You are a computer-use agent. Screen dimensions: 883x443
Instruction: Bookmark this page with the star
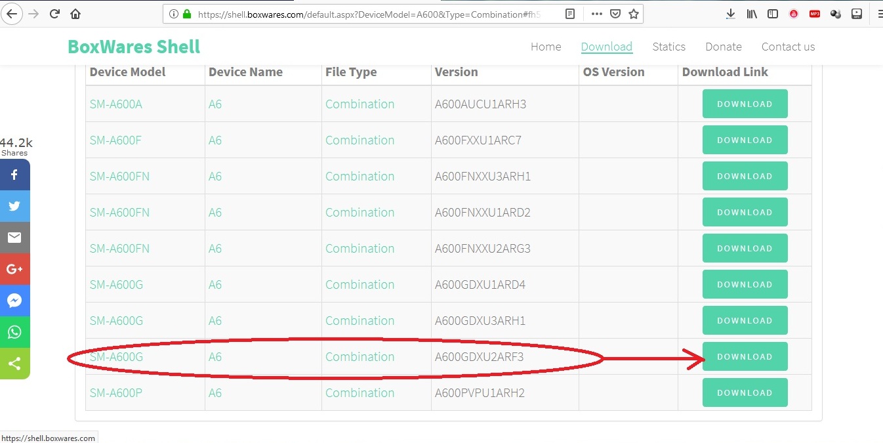[633, 14]
